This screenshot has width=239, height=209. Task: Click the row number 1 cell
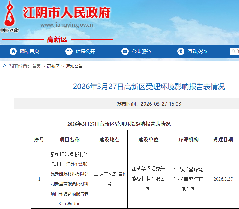point(39,179)
